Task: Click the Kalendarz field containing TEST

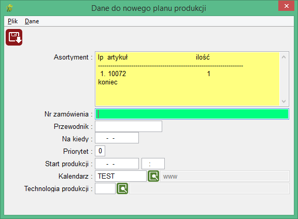Action: pos(121,176)
